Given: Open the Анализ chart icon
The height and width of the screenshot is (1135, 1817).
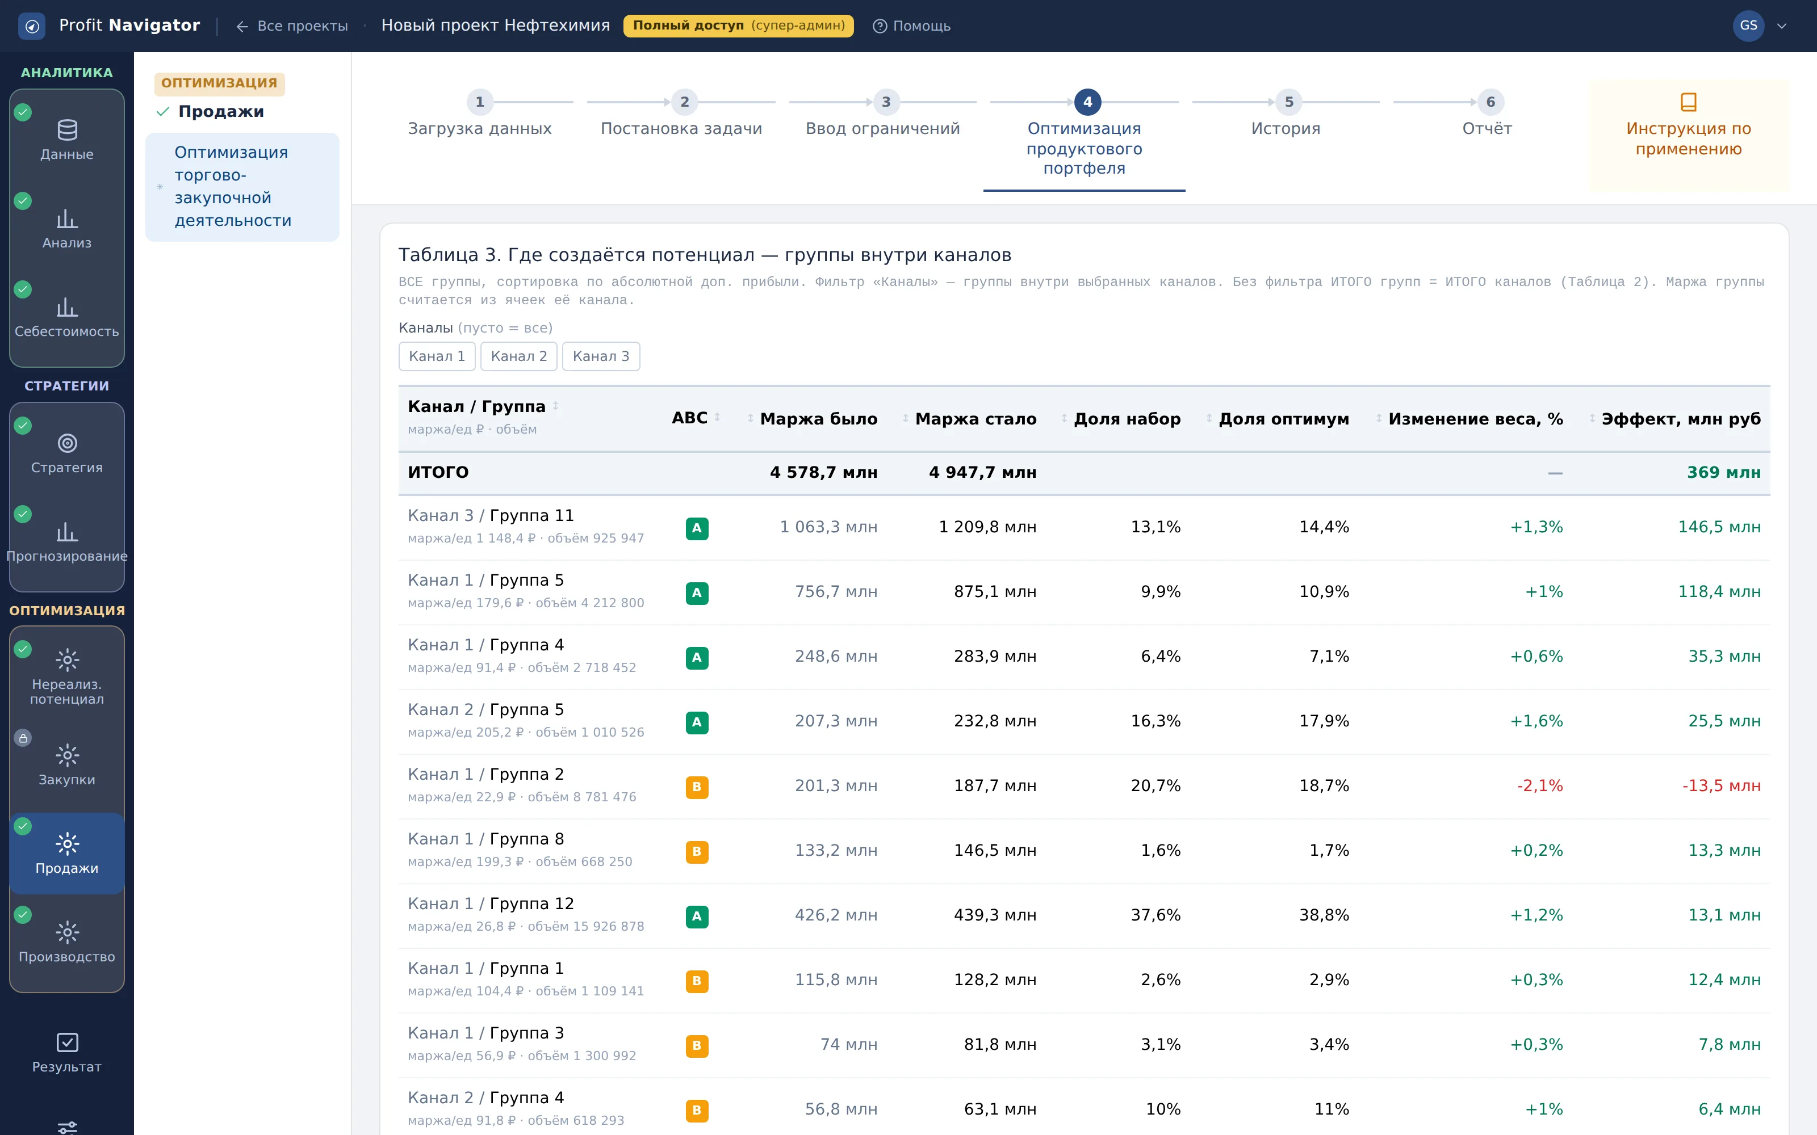Looking at the screenshot, I should click(67, 218).
